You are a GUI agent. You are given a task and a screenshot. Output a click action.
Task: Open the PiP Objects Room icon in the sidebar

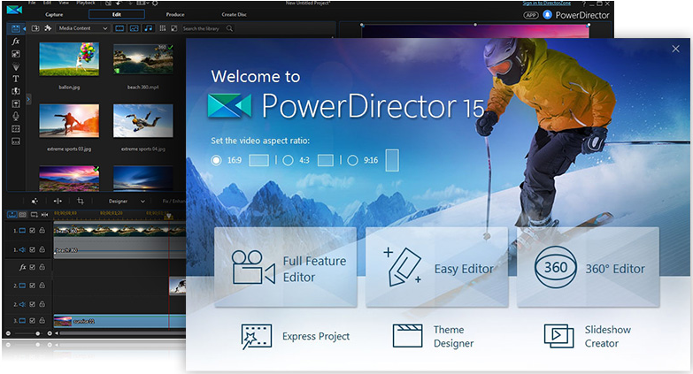15,54
